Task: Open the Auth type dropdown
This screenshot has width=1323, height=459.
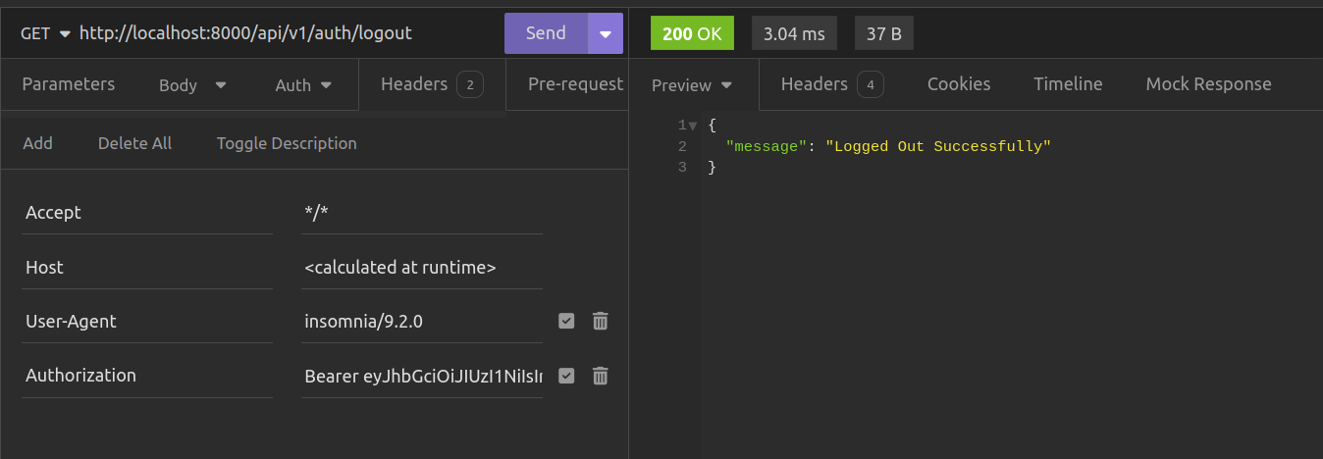Action: tap(303, 85)
